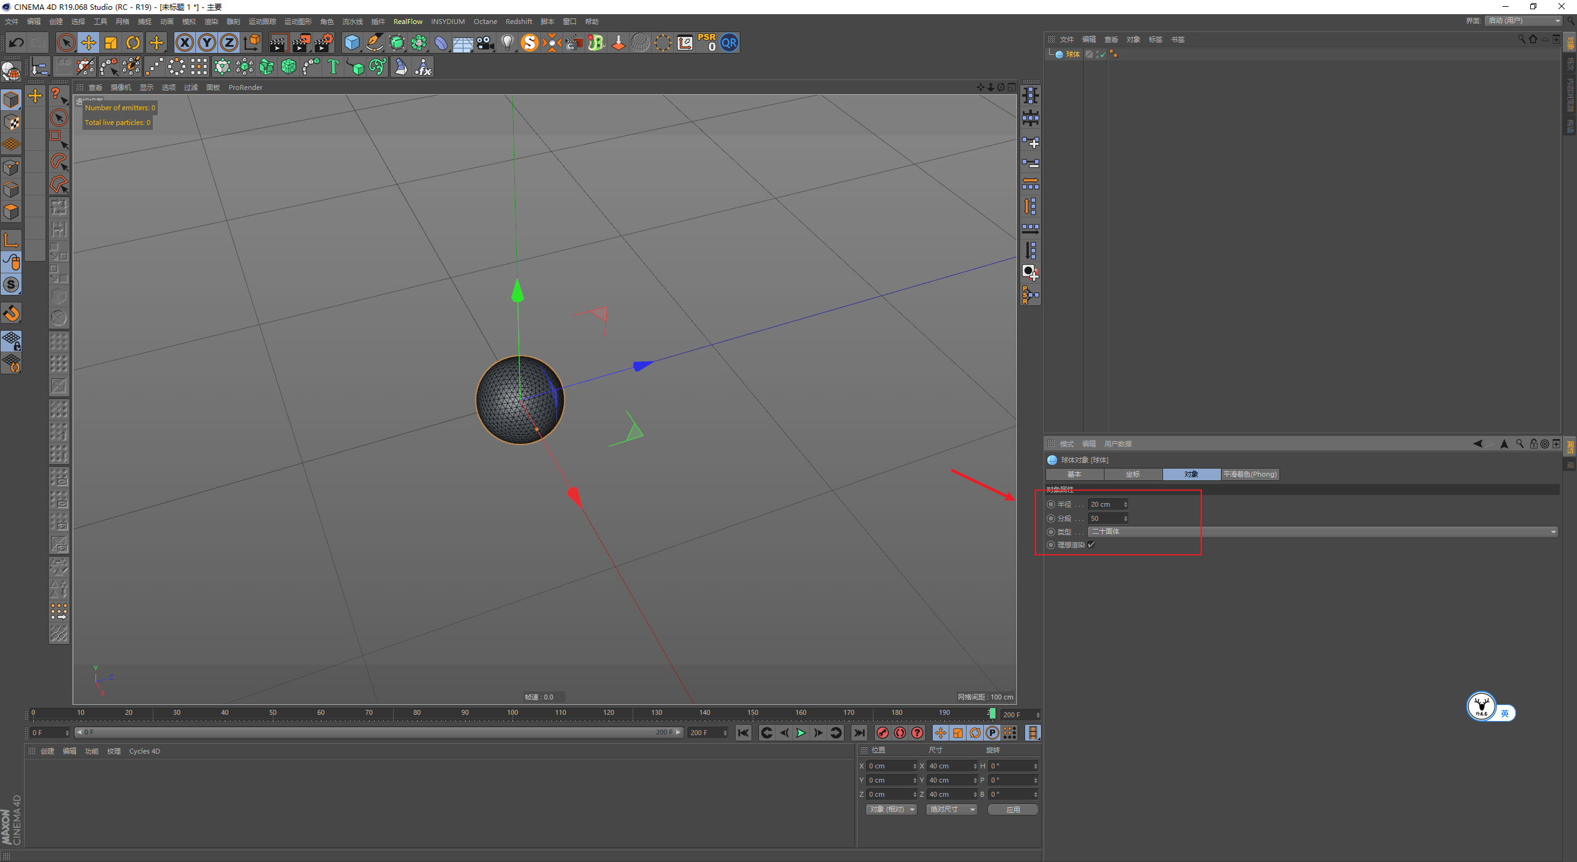This screenshot has width=1577, height=862.
Task: Click the timeline range bar 0 F to 200 F
Action: point(379,733)
